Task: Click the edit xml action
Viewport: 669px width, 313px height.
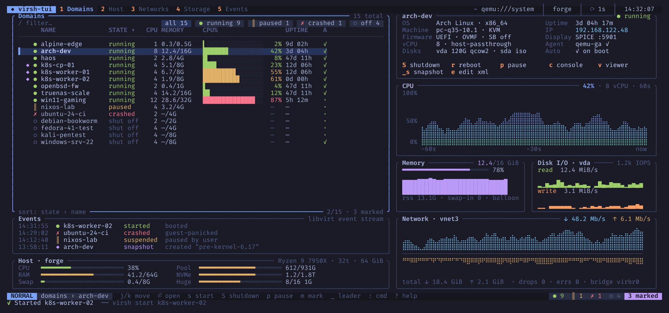Action: pos(470,72)
